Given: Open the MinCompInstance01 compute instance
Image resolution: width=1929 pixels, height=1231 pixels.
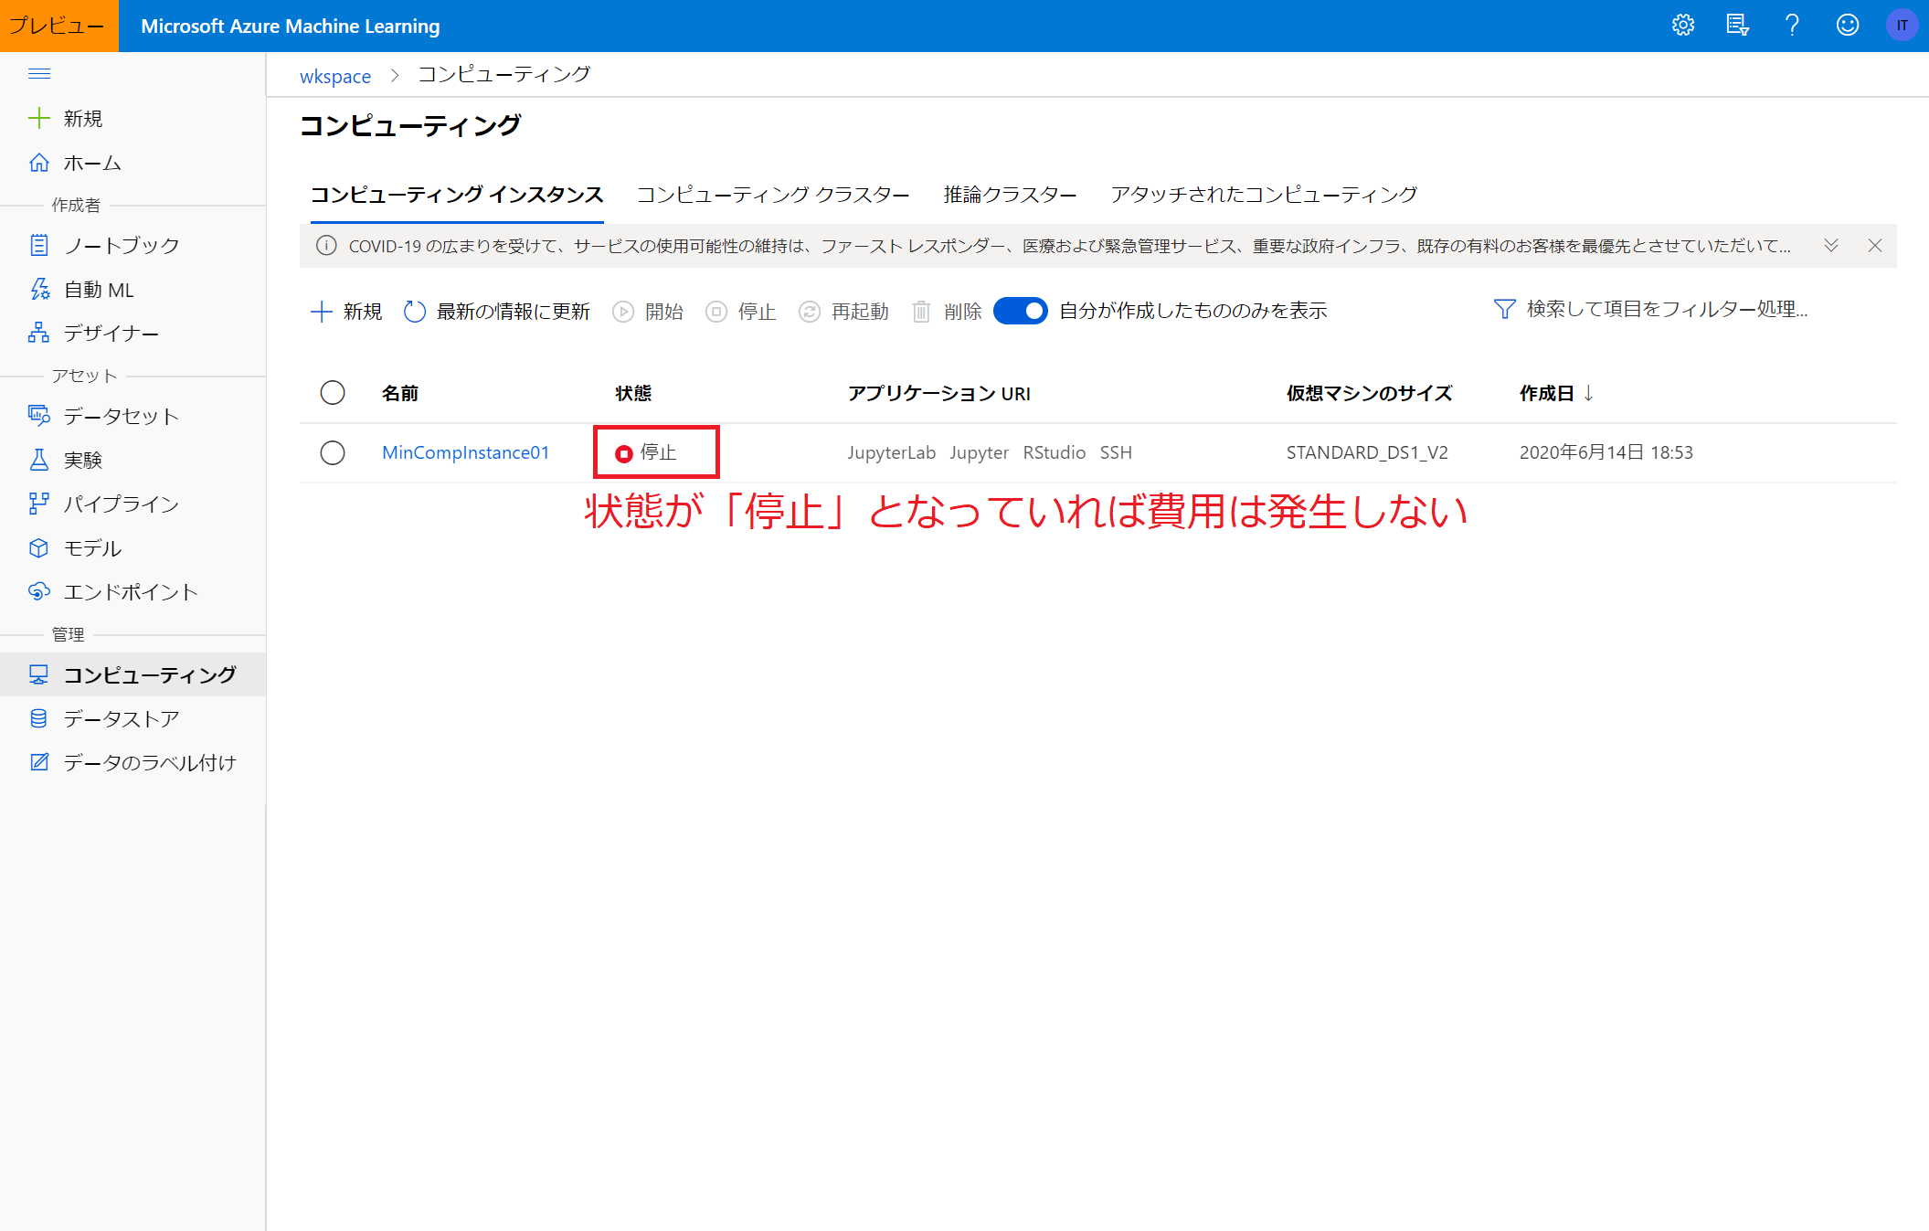Looking at the screenshot, I should (465, 451).
